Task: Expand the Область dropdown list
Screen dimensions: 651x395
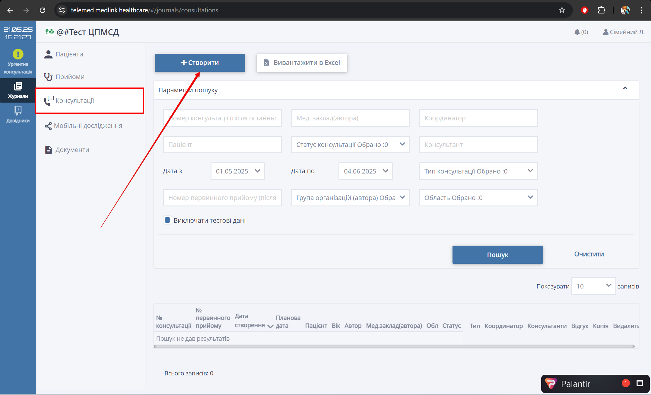Action: click(x=478, y=198)
